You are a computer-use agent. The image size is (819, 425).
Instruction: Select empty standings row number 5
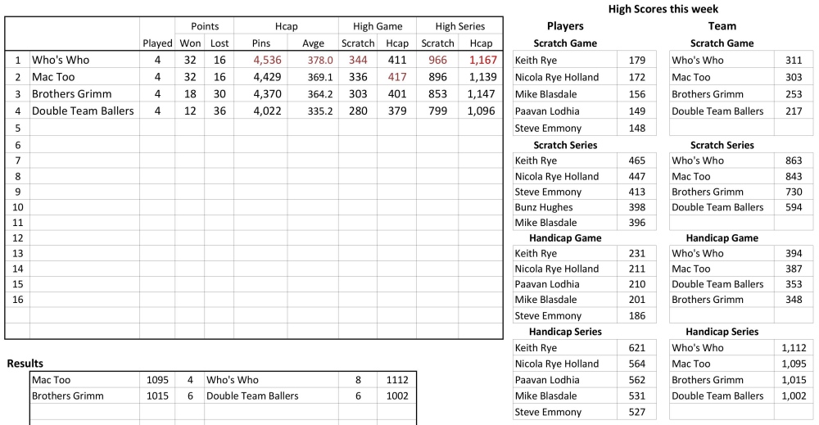(17, 128)
